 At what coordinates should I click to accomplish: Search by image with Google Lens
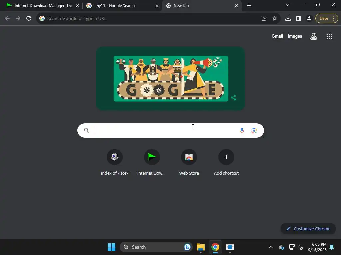[254, 130]
